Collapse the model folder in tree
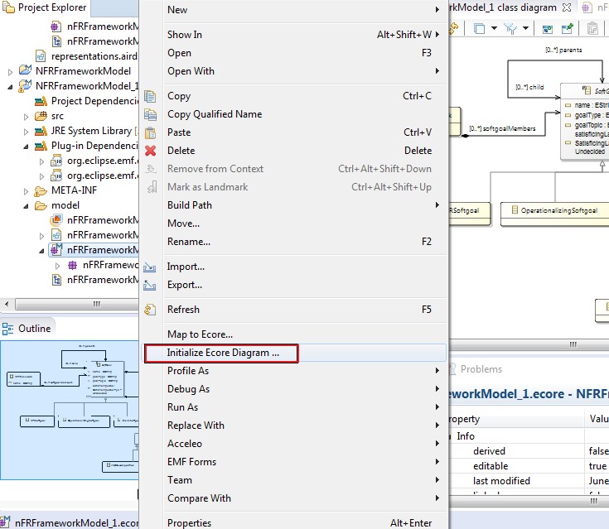Screen dimensions: 609x529 [x=26, y=206]
